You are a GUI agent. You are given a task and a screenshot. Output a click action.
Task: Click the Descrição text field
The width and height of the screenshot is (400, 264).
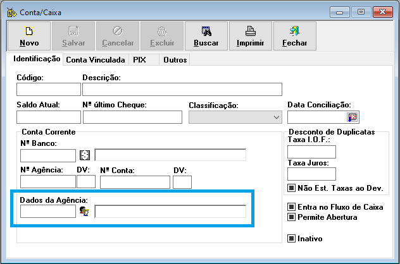point(182,89)
